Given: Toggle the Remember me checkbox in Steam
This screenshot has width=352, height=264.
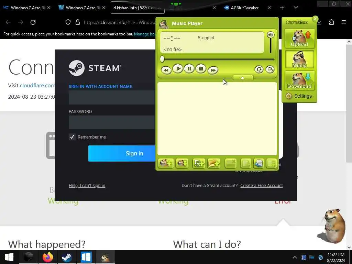Looking at the screenshot, I should [72, 137].
